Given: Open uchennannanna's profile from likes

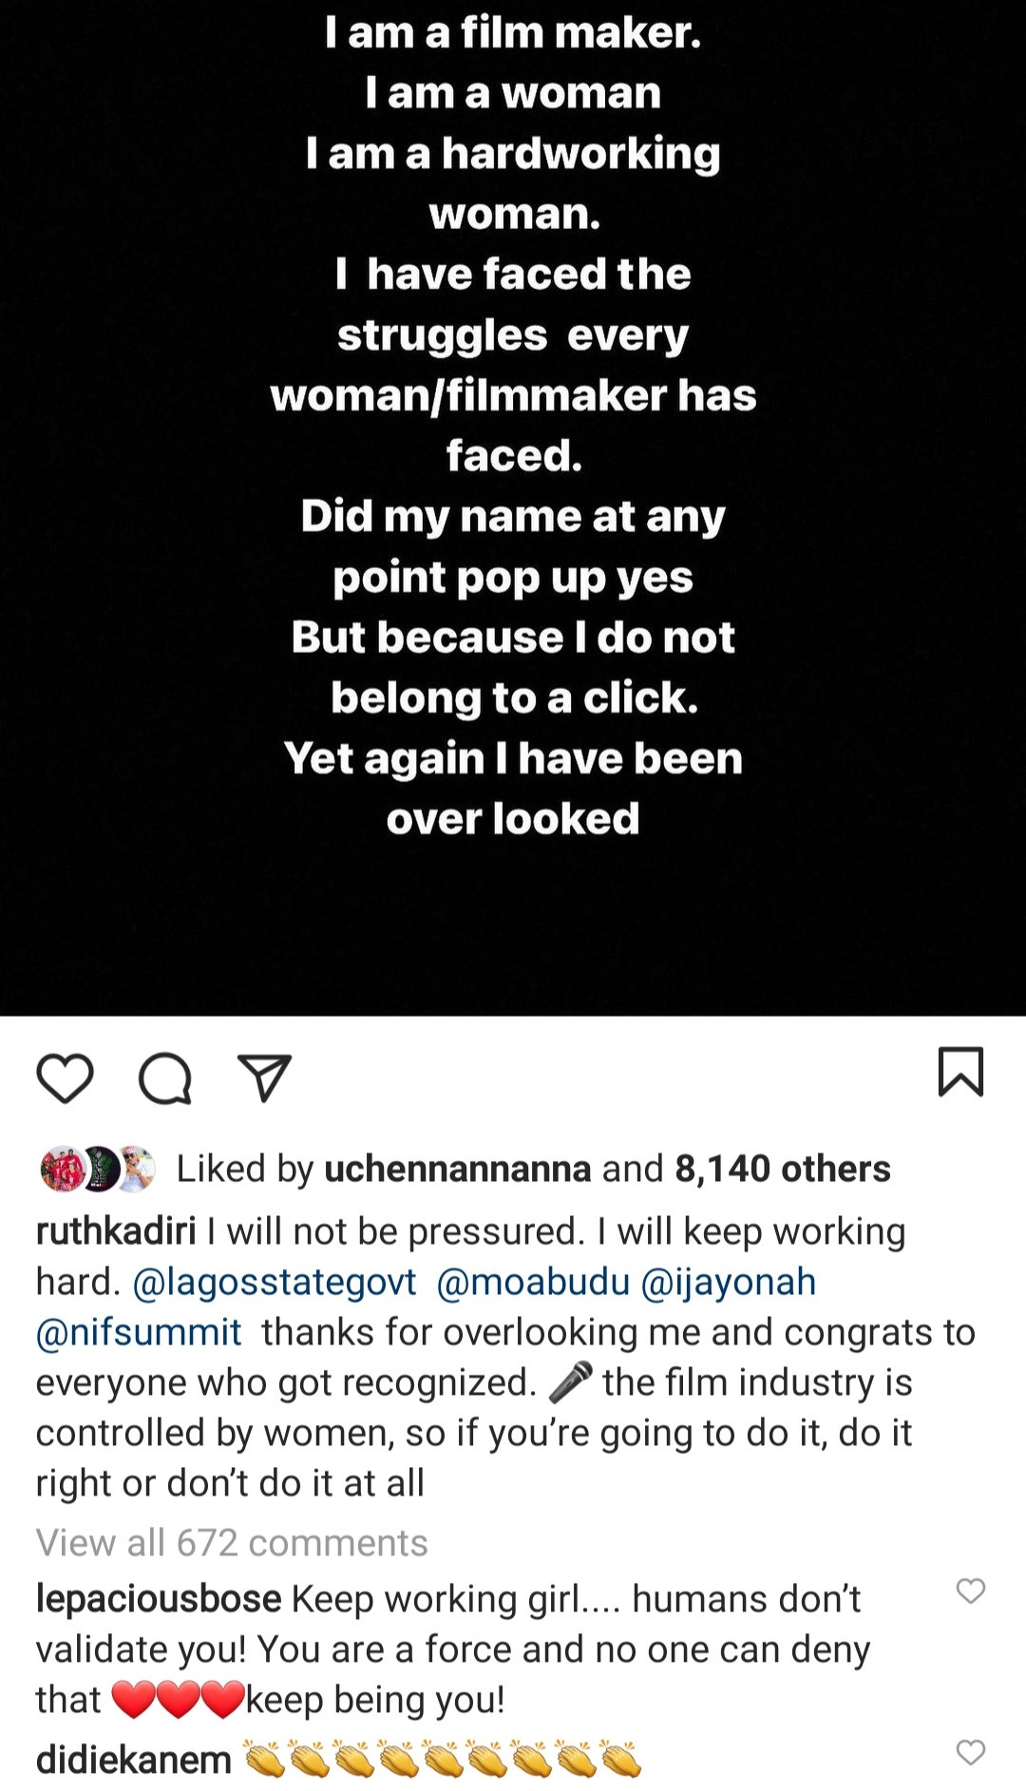Looking at the screenshot, I should pyautogui.click(x=457, y=1169).
